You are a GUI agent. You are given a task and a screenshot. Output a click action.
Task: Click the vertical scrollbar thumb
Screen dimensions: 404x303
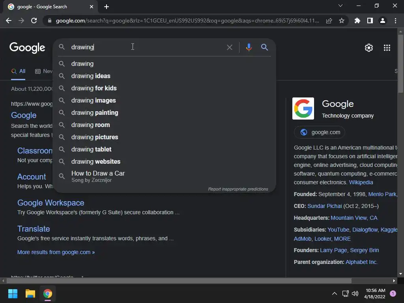[400, 64]
